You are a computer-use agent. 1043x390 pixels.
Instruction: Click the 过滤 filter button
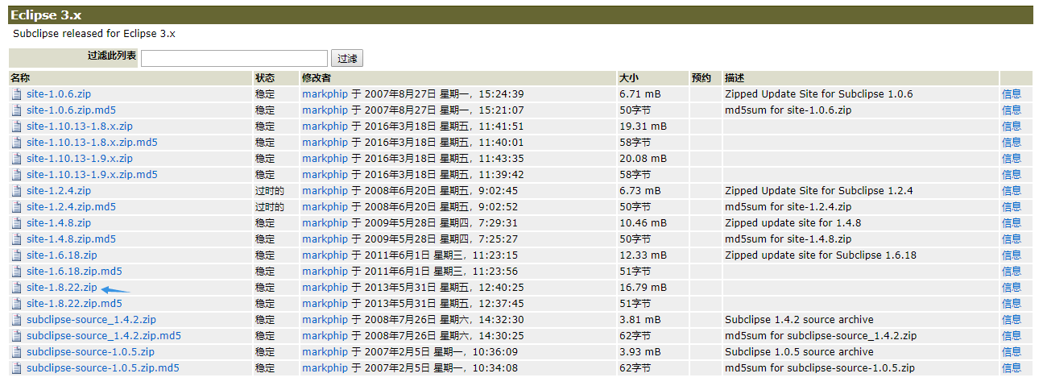tap(347, 59)
